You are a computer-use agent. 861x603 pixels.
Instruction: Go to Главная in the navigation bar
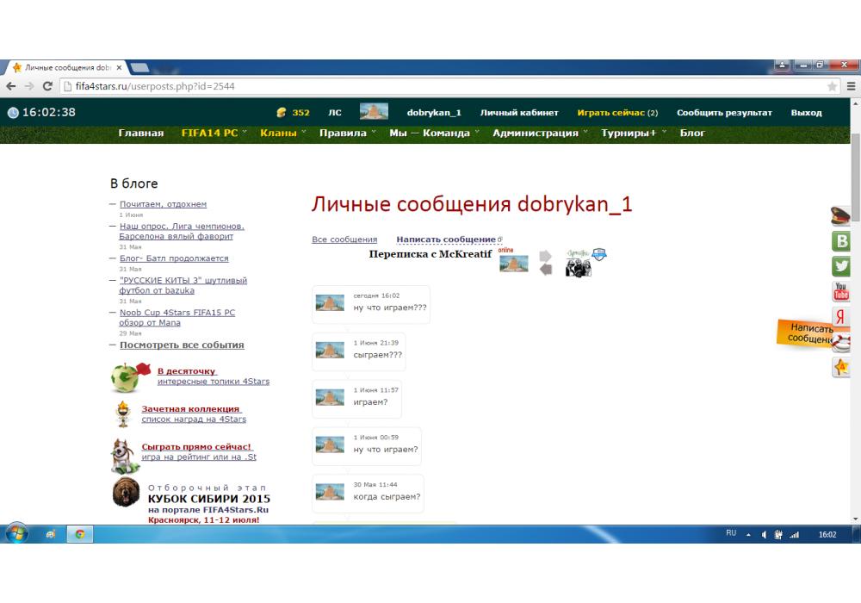click(140, 133)
